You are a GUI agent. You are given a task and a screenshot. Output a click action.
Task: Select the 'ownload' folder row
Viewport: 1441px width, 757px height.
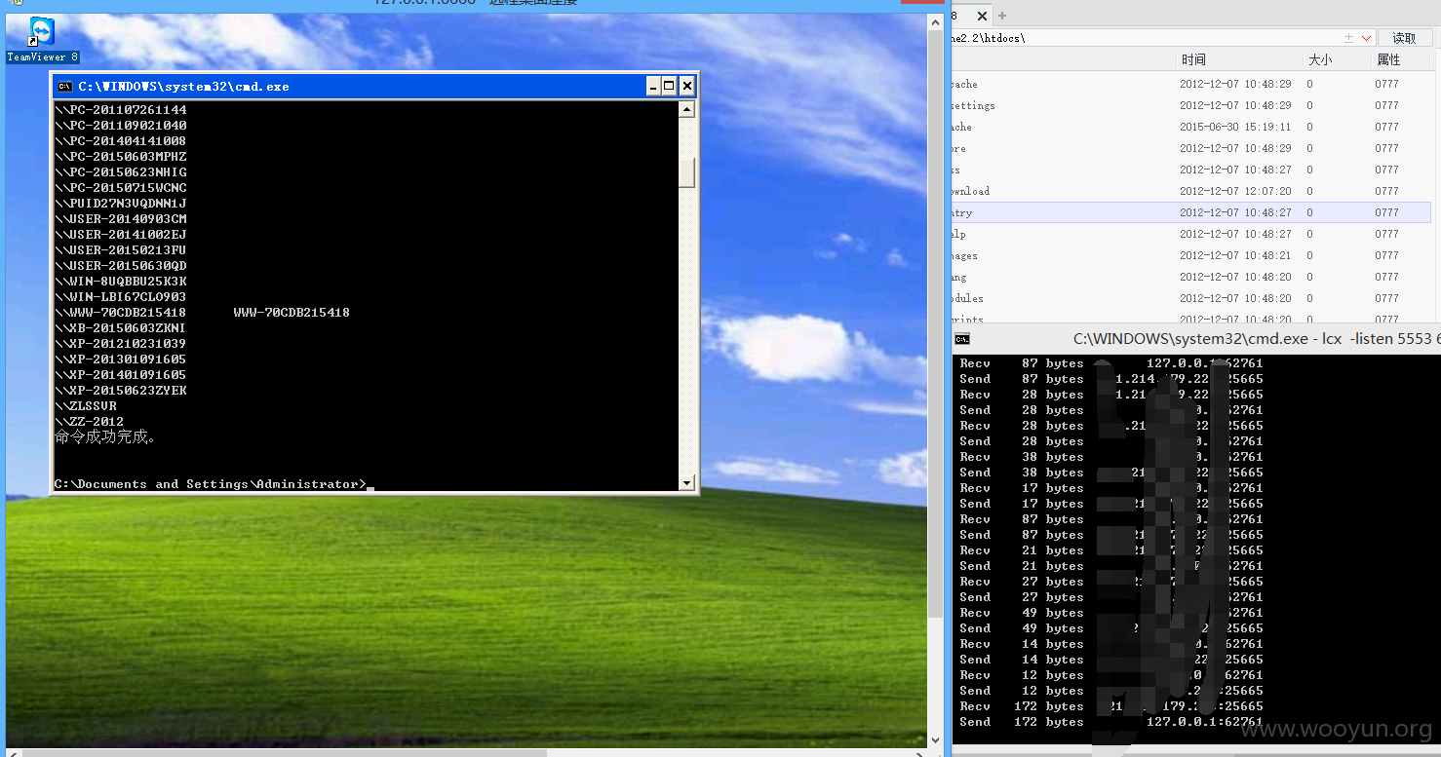[1191, 191]
